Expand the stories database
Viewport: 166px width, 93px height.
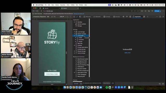[x=75, y=42]
